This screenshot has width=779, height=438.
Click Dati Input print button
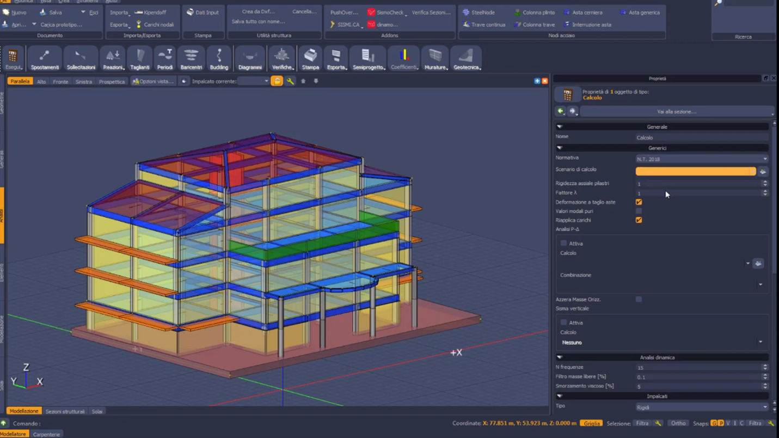pyautogui.click(x=203, y=12)
